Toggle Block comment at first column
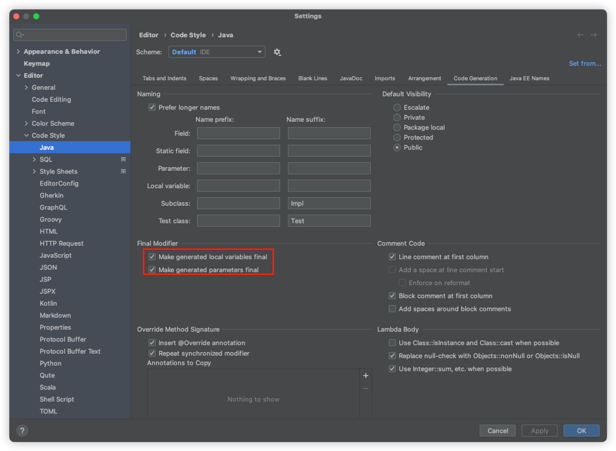 click(x=392, y=296)
